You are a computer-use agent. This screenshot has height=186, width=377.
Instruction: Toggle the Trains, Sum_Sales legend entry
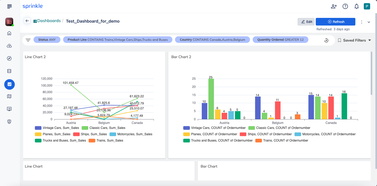(106, 140)
